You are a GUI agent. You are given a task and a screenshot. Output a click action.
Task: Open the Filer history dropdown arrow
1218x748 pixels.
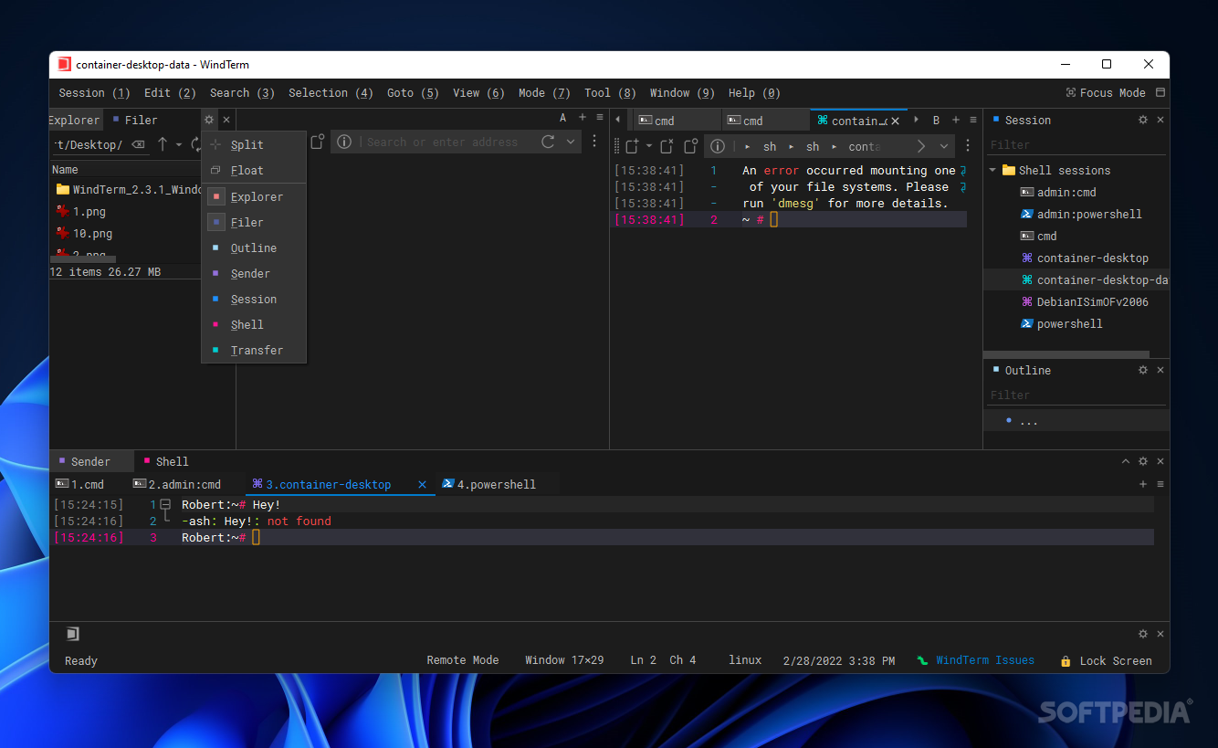pos(179,144)
